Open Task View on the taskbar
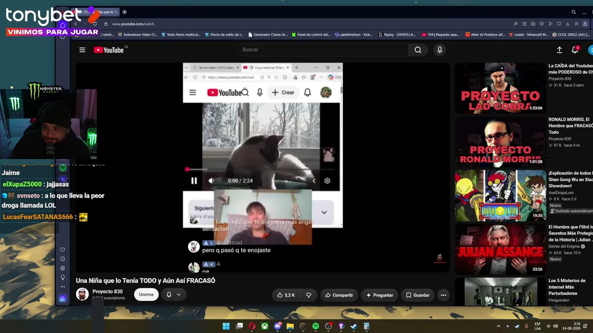Image resolution: width=593 pixels, height=333 pixels. [240, 326]
